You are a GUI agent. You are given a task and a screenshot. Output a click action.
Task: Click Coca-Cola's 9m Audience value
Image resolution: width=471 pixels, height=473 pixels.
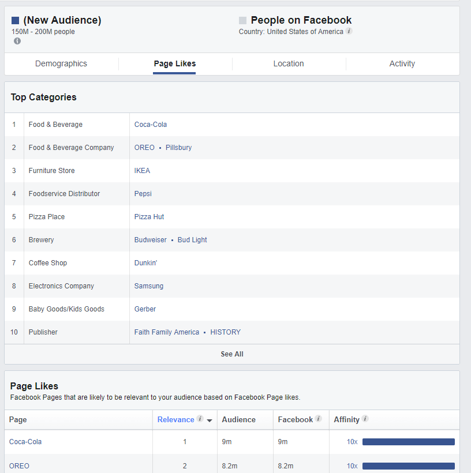click(227, 442)
